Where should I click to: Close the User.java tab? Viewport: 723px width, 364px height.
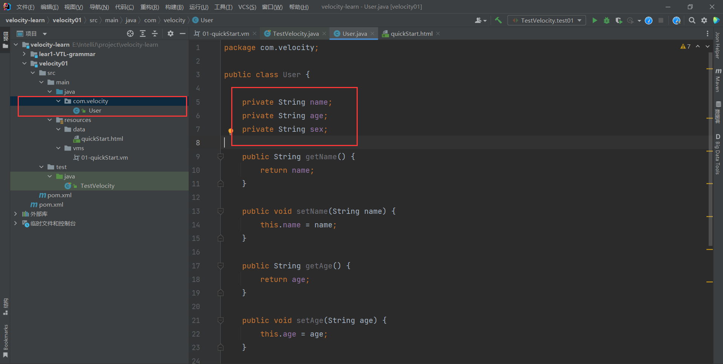[372, 34]
